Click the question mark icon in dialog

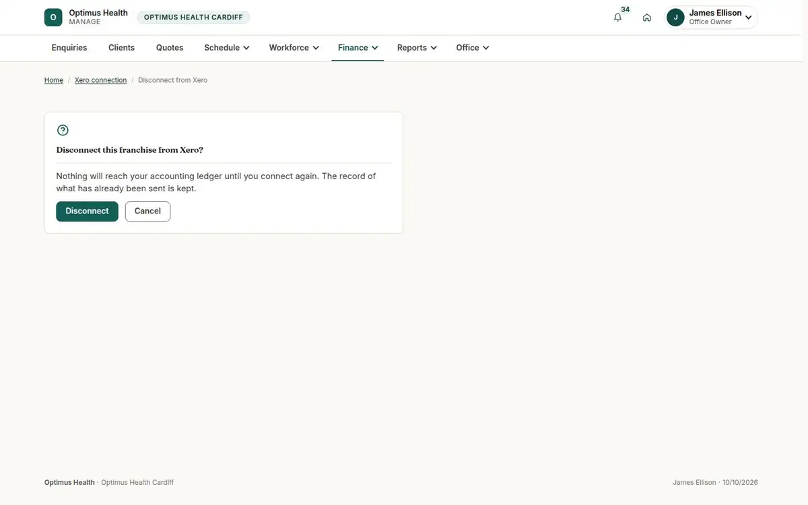click(x=63, y=131)
